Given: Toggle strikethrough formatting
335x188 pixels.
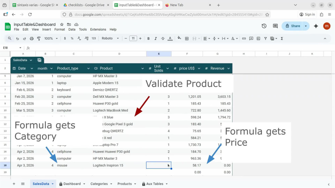Looking at the screenshot, I should 163,38.
